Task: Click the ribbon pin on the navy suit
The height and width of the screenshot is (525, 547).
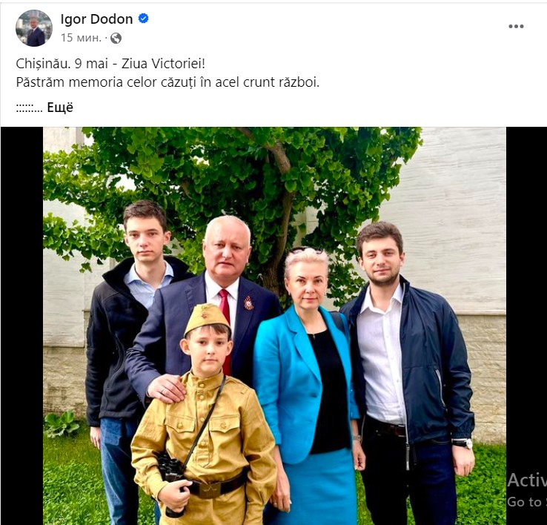Action: click(248, 303)
